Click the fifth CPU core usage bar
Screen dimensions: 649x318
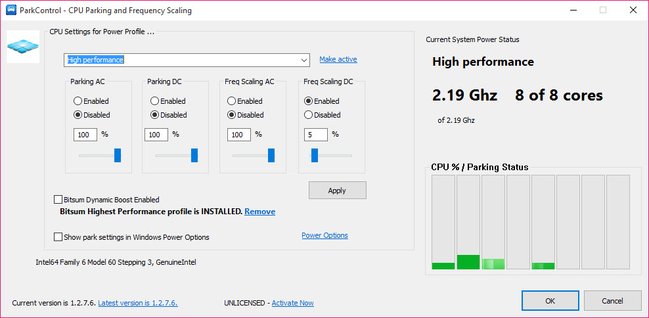[x=543, y=222]
